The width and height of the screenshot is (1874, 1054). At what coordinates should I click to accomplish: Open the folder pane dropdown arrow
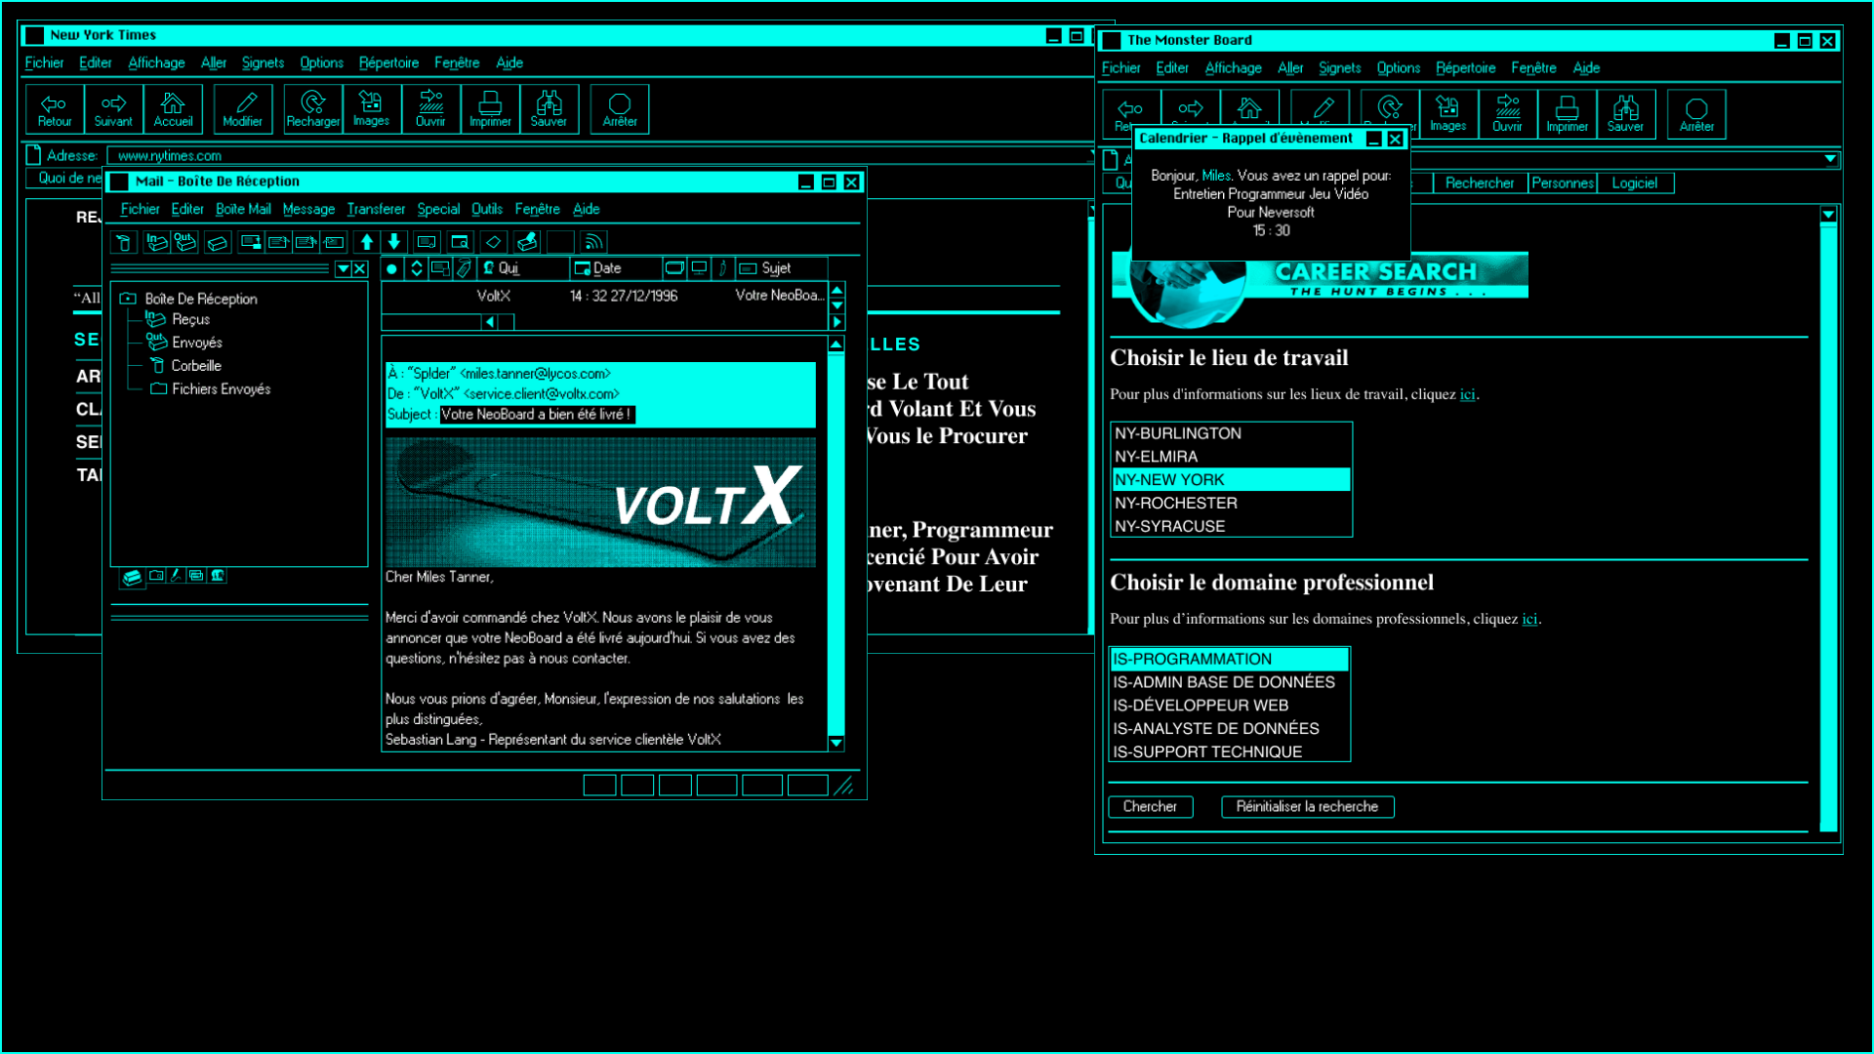(343, 268)
